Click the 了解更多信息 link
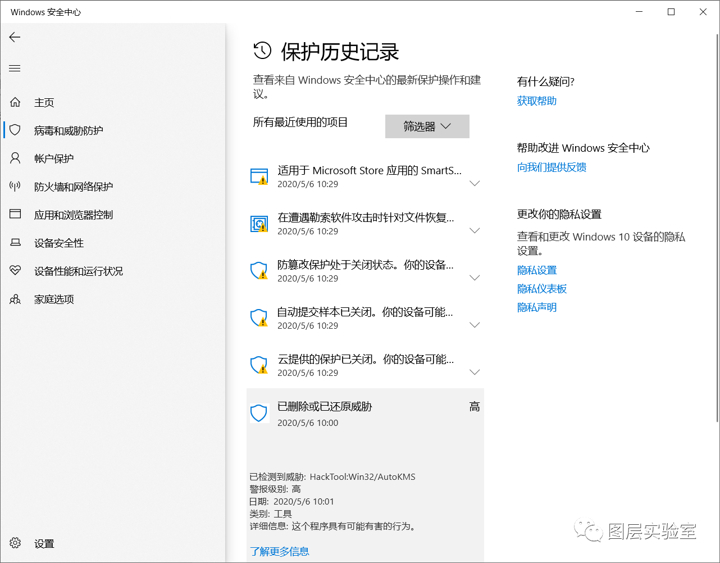The image size is (720, 563). tap(280, 551)
